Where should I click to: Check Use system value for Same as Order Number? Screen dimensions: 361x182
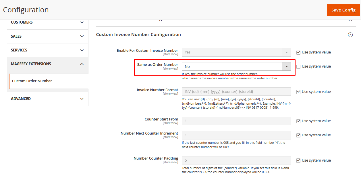tap(298, 66)
